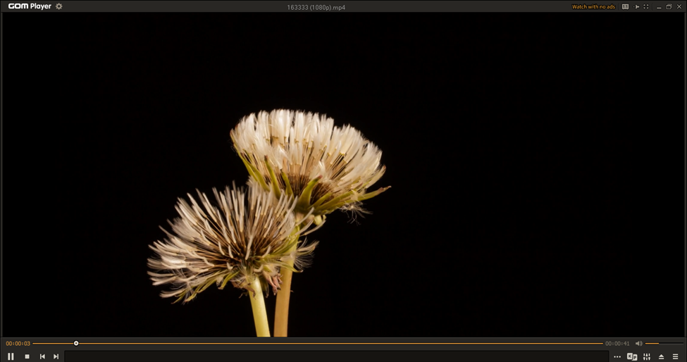Click the status message field beside playback buttons
Screen dimensions: 687x362
[337, 356]
